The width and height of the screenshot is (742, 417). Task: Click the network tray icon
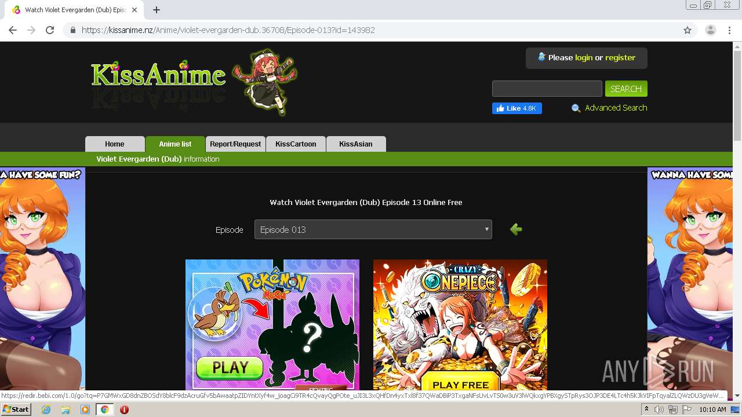pyautogui.click(x=672, y=409)
